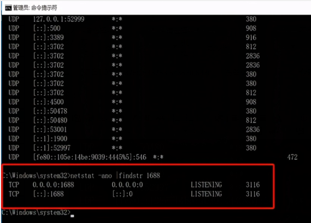Click the netstat -ano findstr 1688 command
This screenshot has width=311, height=223.
tap(115, 175)
